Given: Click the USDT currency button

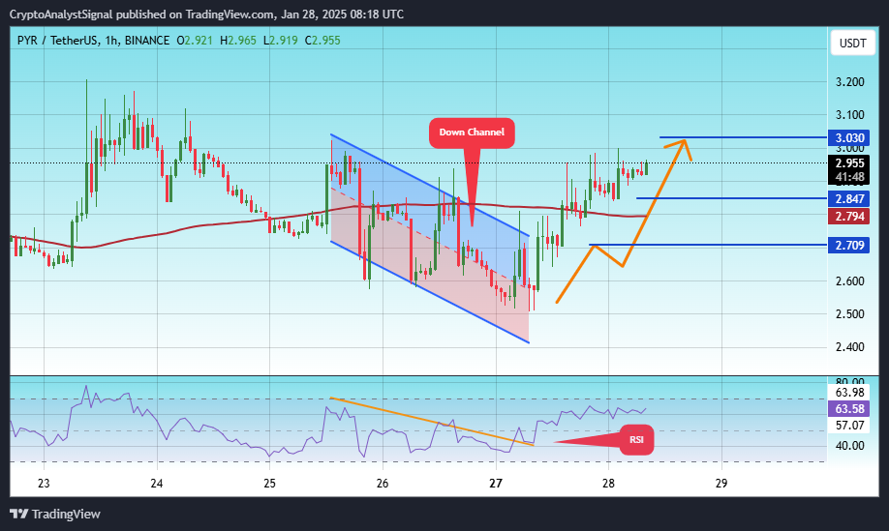Looking at the screenshot, I should click(x=853, y=43).
